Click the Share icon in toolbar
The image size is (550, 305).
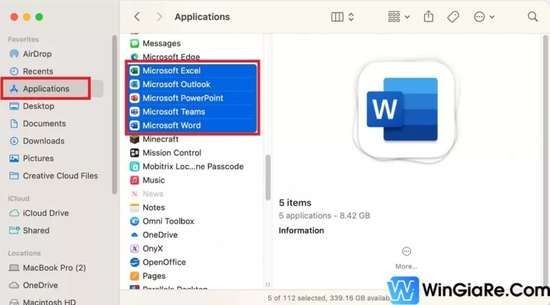(x=429, y=16)
